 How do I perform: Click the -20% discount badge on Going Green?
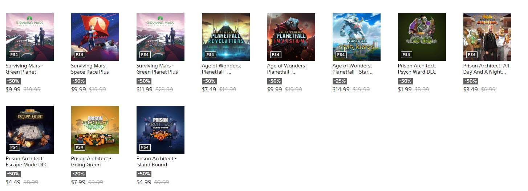[78, 174]
